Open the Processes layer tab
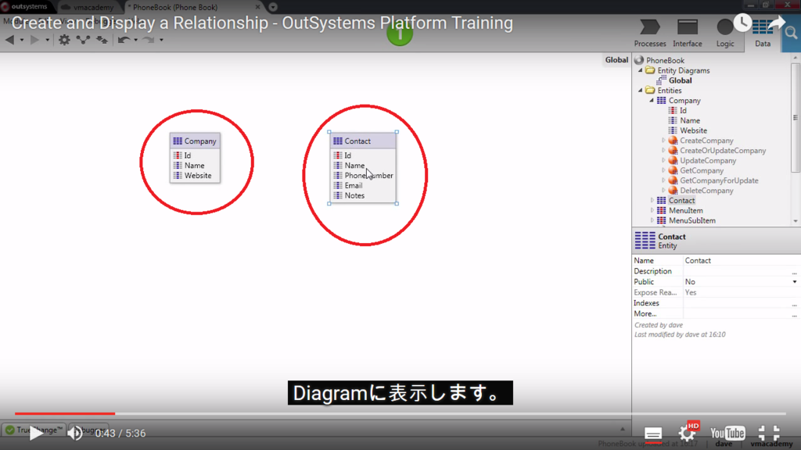Viewport: 801px width, 450px height. point(650,34)
